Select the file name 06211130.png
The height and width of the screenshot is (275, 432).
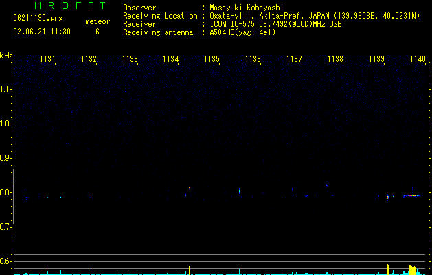[x=38, y=18]
